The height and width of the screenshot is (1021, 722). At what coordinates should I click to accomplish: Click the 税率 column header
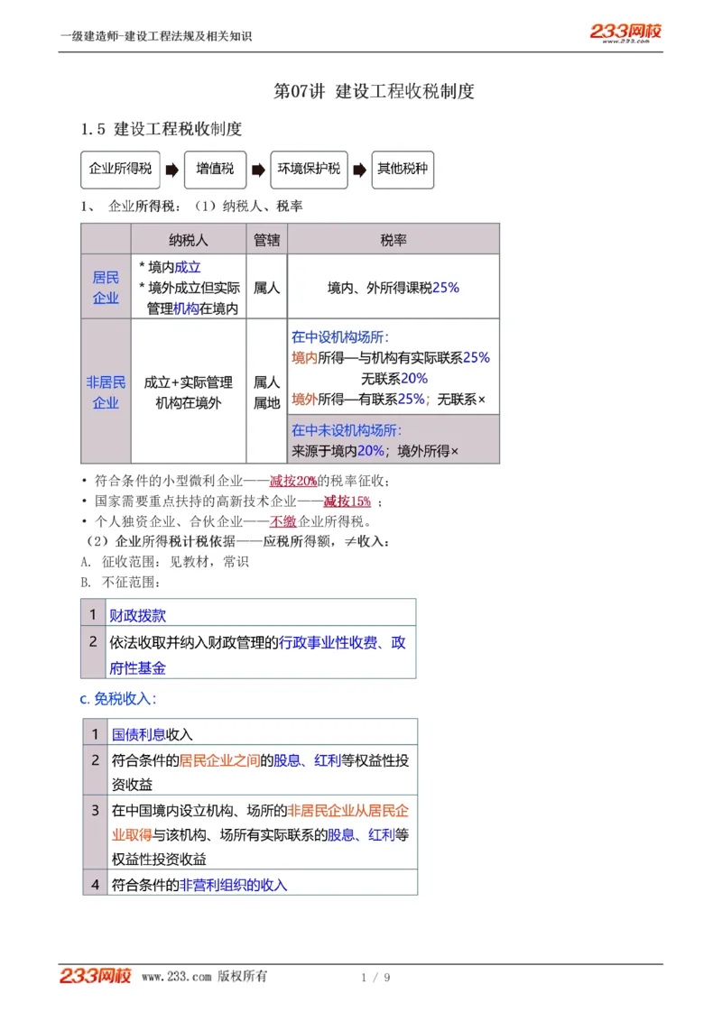click(x=392, y=239)
